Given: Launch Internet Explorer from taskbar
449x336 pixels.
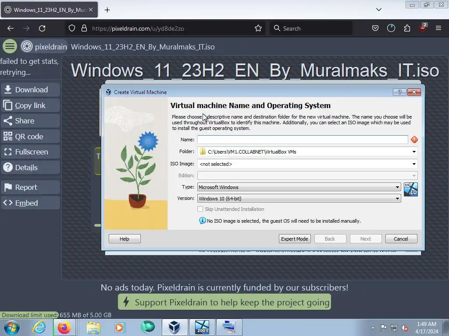Looking at the screenshot, I should click(x=39, y=327).
